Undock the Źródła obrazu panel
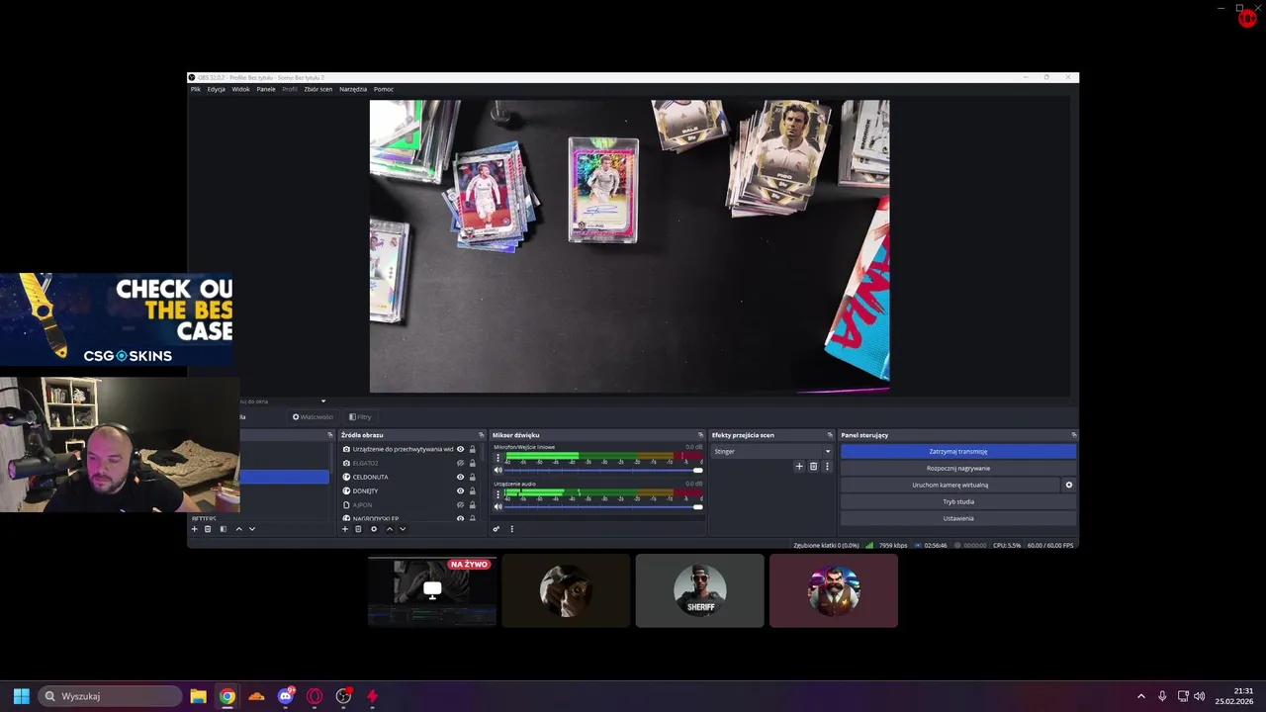The height and width of the screenshot is (712, 1266). (482, 435)
